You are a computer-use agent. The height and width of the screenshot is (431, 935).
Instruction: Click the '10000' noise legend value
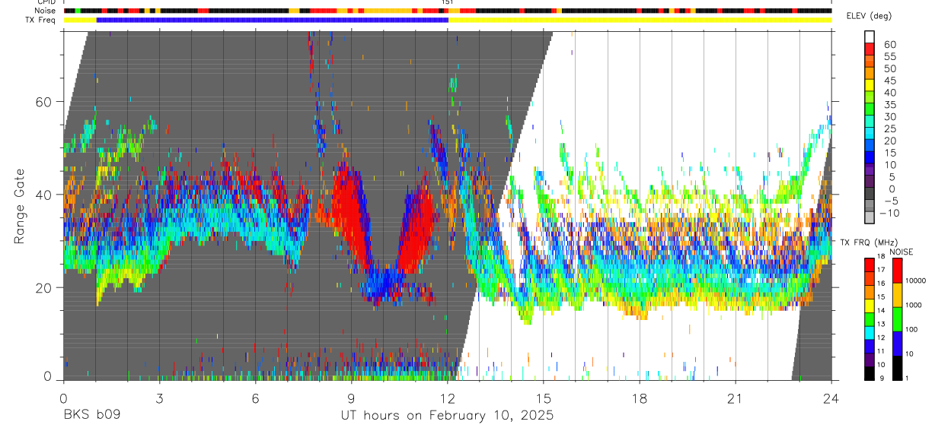(x=917, y=281)
